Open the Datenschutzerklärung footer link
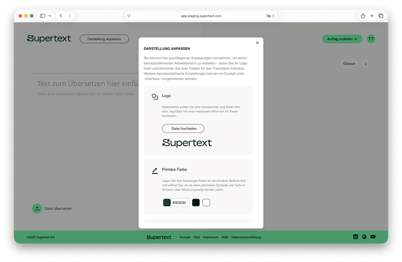Screen dimensions: 402x262 [246, 237]
